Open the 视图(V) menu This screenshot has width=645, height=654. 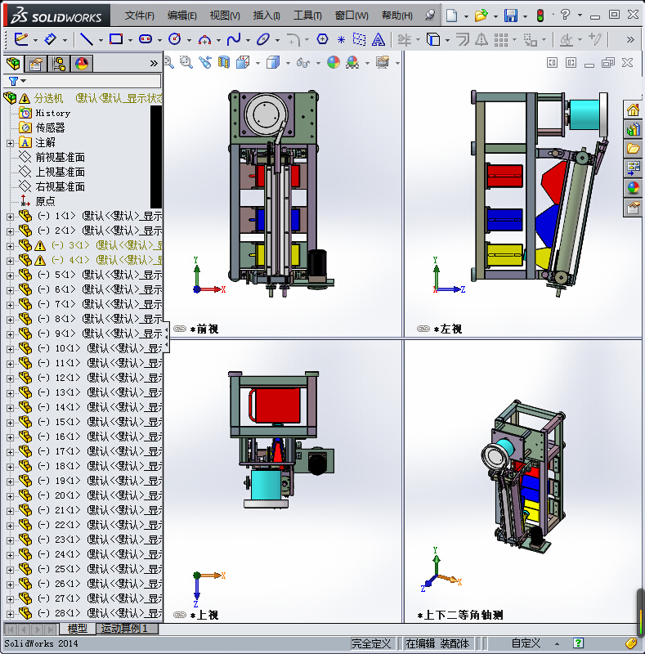(225, 16)
